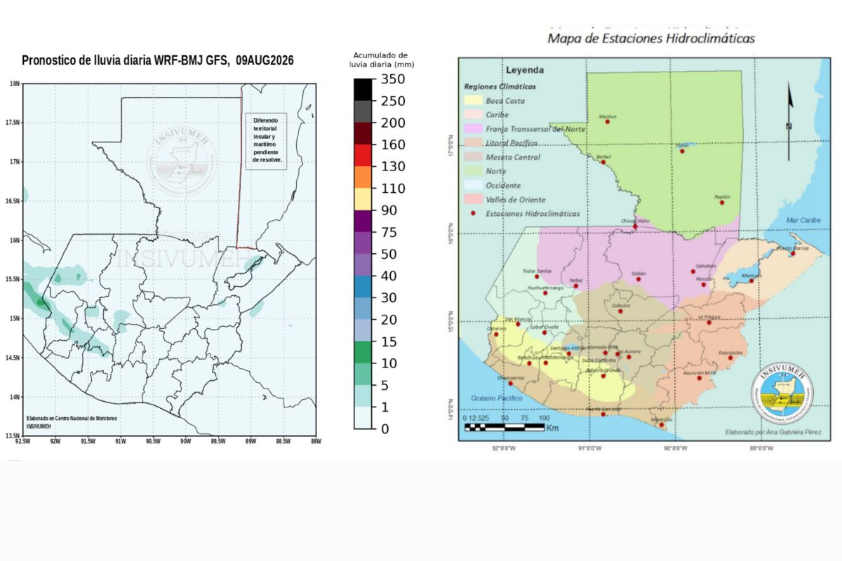Click the Champerico station marker
Image resolution: width=842 pixels, height=561 pixels.
tap(511, 384)
